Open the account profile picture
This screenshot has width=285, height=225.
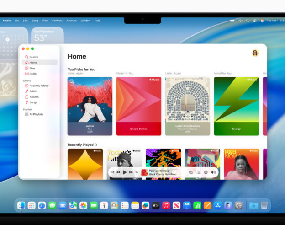pos(255,53)
